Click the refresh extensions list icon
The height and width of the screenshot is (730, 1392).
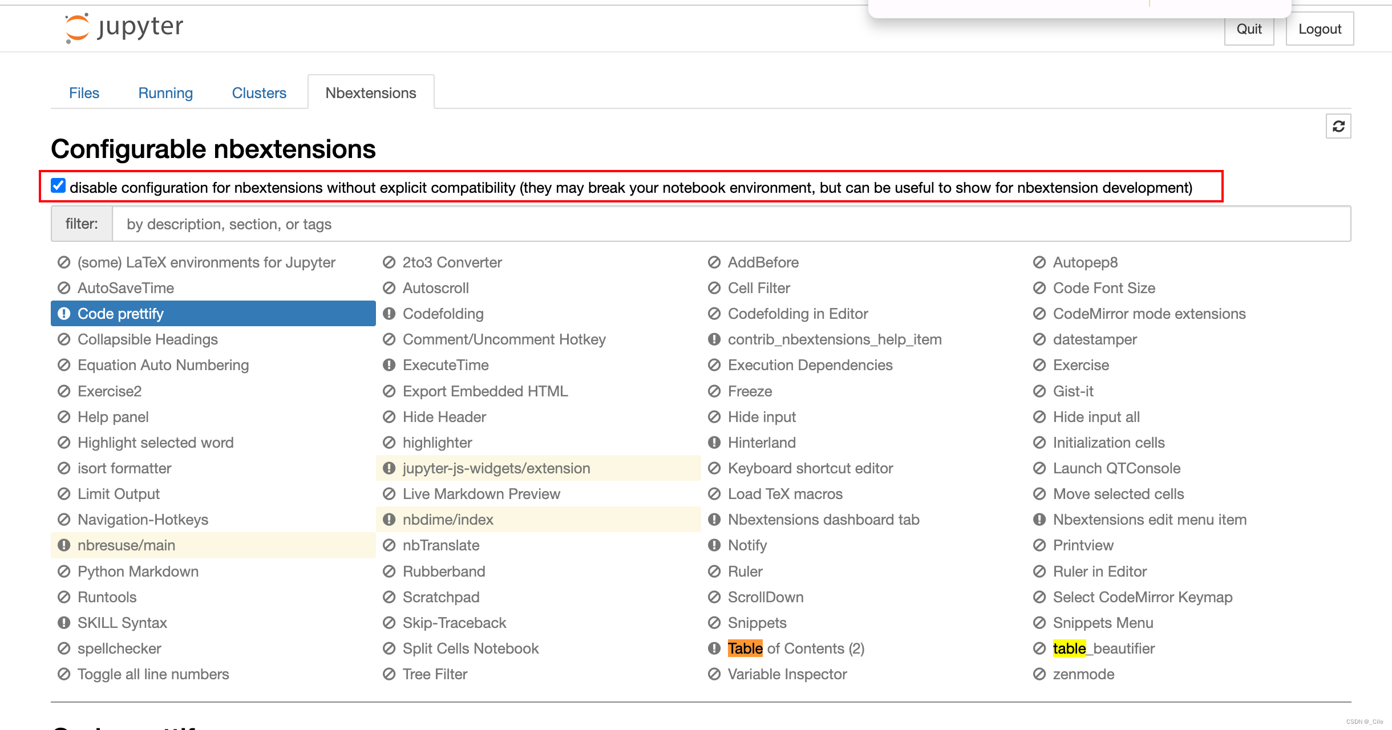click(x=1339, y=125)
